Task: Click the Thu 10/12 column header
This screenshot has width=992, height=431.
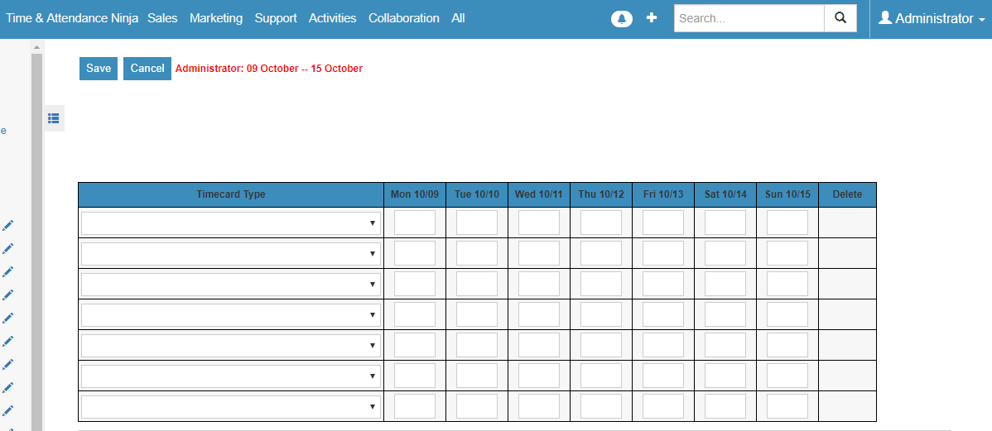Action: pyautogui.click(x=601, y=194)
